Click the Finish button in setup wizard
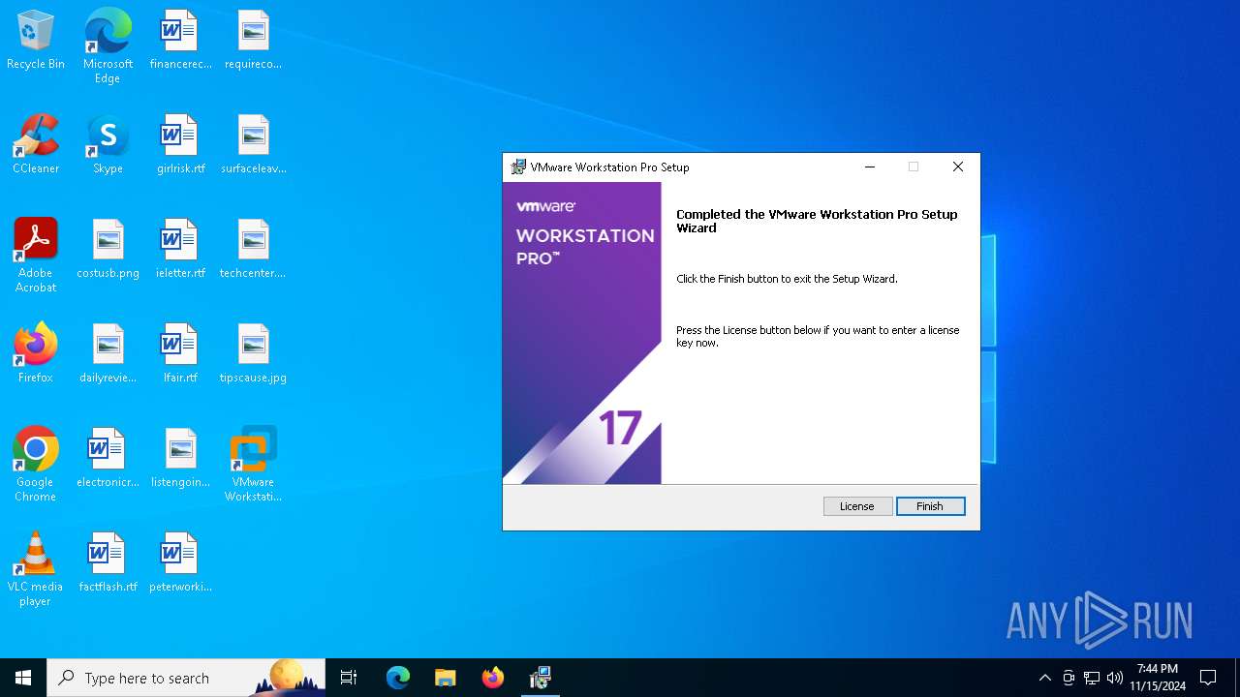The width and height of the screenshot is (1240, 697). 930,506
